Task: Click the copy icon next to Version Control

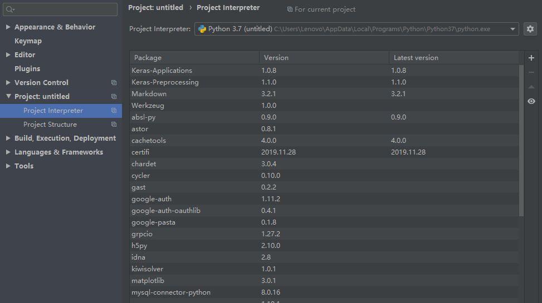Action: [x=114, y=83]
